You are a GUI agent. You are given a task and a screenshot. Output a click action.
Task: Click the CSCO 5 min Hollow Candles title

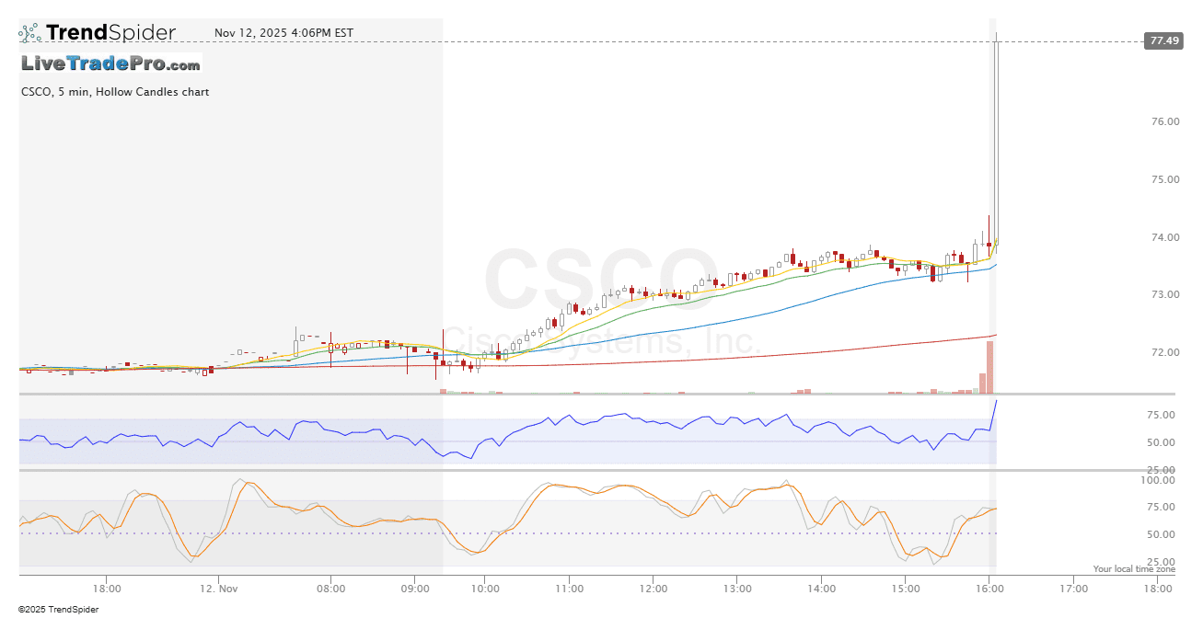click(x=115, y=92)
